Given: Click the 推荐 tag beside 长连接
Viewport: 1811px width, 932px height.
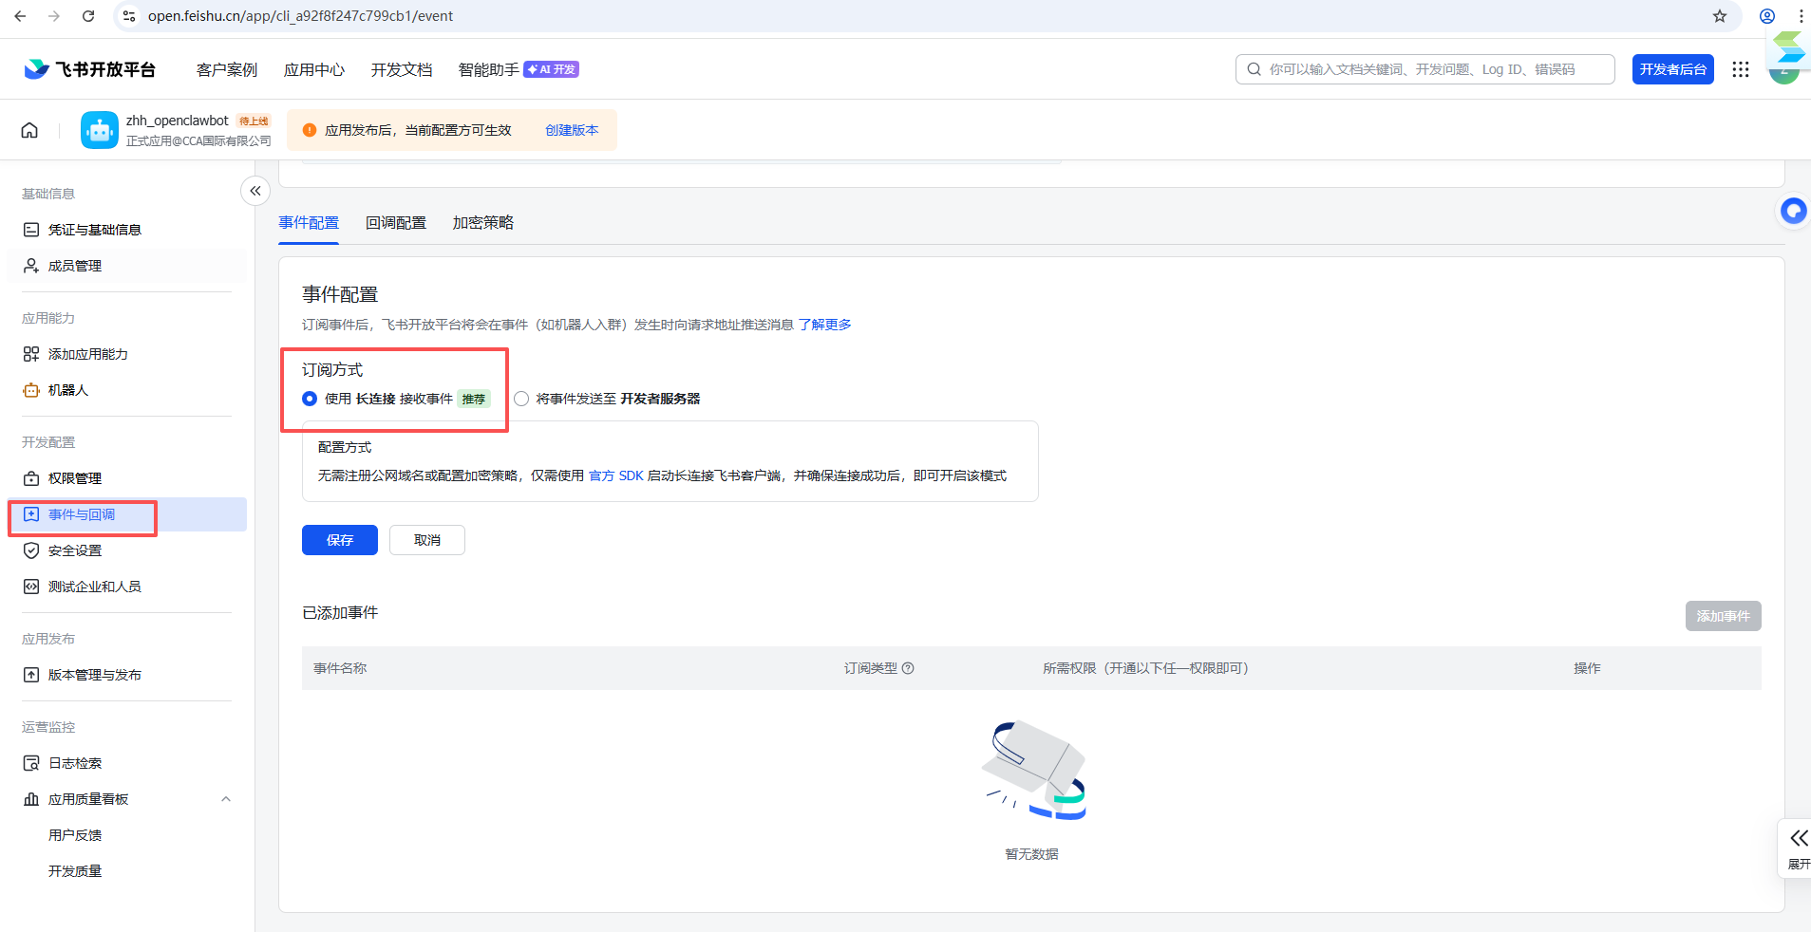Looking at the screenshot, I should (474, 399).
